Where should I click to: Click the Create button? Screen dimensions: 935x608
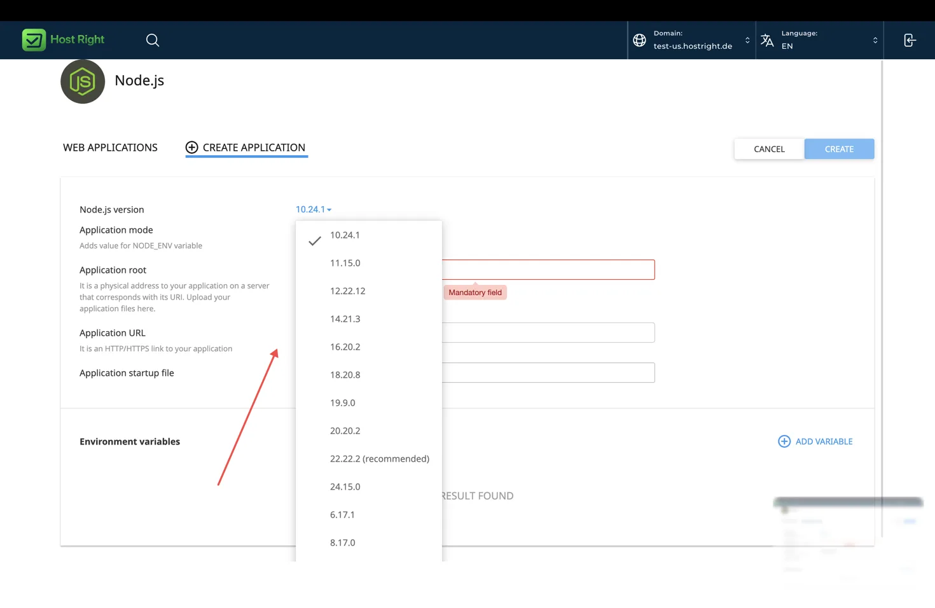839,149
